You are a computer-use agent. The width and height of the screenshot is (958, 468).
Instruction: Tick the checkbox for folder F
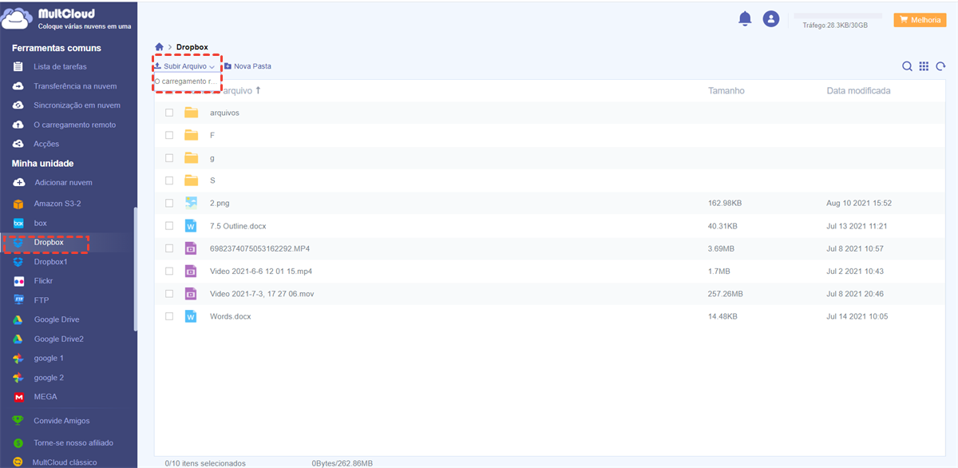point(169,135)
